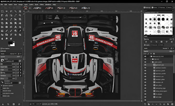This screenshot has height=106, width=175.
Task: Select the Ellipse Select tool
Action: (x=7, y=11)
